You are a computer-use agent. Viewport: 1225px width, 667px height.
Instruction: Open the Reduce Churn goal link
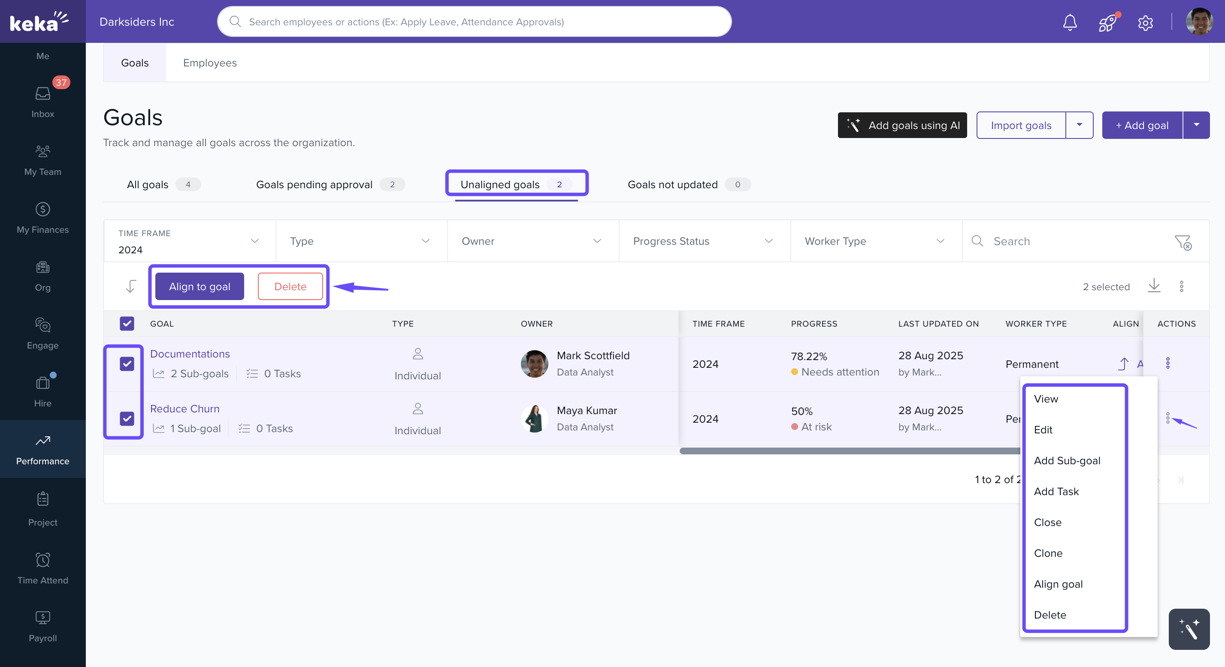coord(185,409)
